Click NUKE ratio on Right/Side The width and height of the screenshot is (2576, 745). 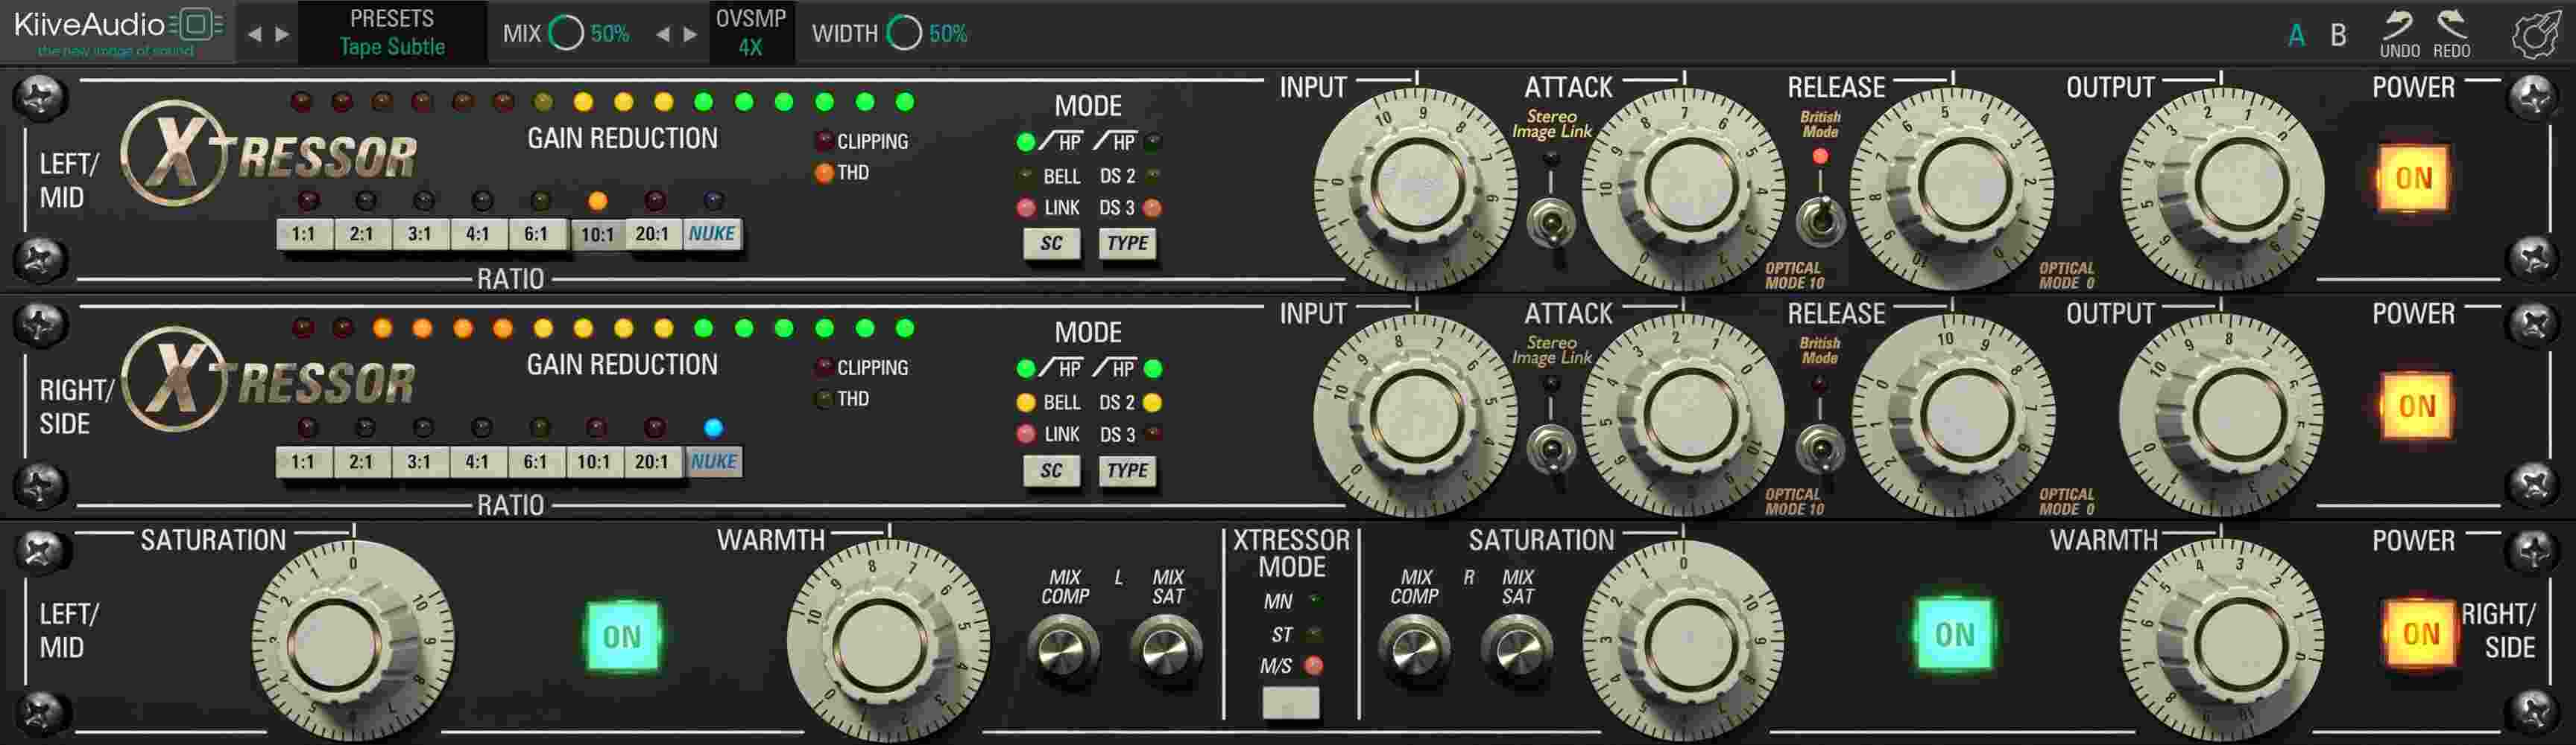[714, 462]
